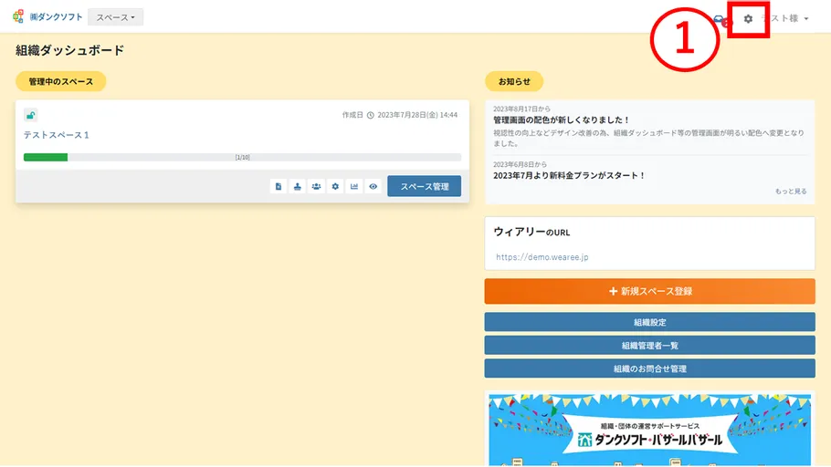Click the ダンクソフト・バザールバザール banner image

pos(649,429)
